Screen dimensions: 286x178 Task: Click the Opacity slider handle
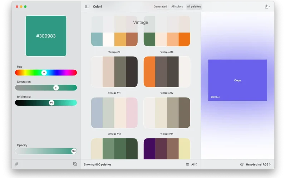(x=74, y=151)
